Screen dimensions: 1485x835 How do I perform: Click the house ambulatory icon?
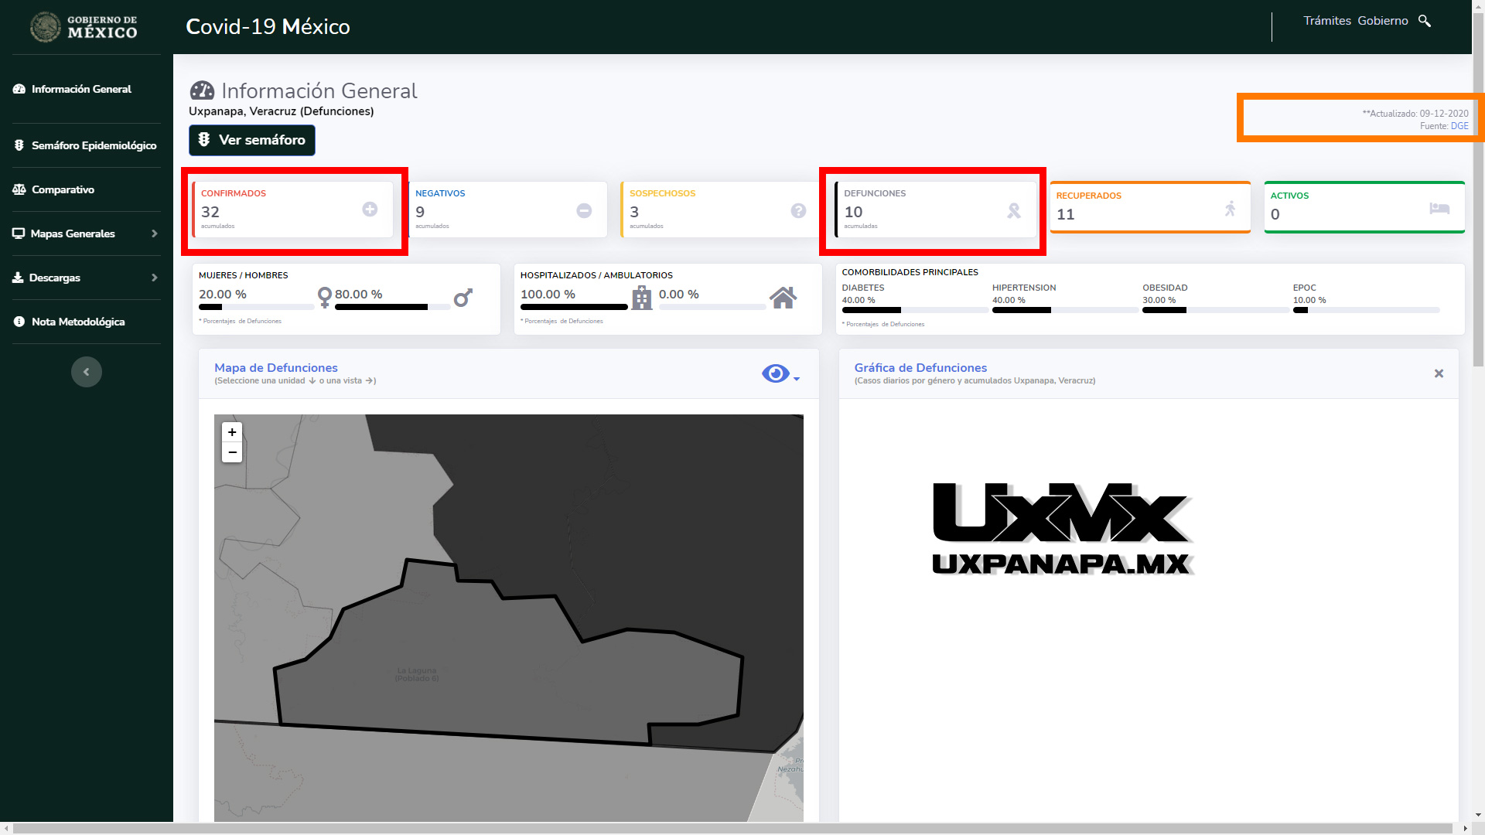pyautogui.click(x=783, y=298)
